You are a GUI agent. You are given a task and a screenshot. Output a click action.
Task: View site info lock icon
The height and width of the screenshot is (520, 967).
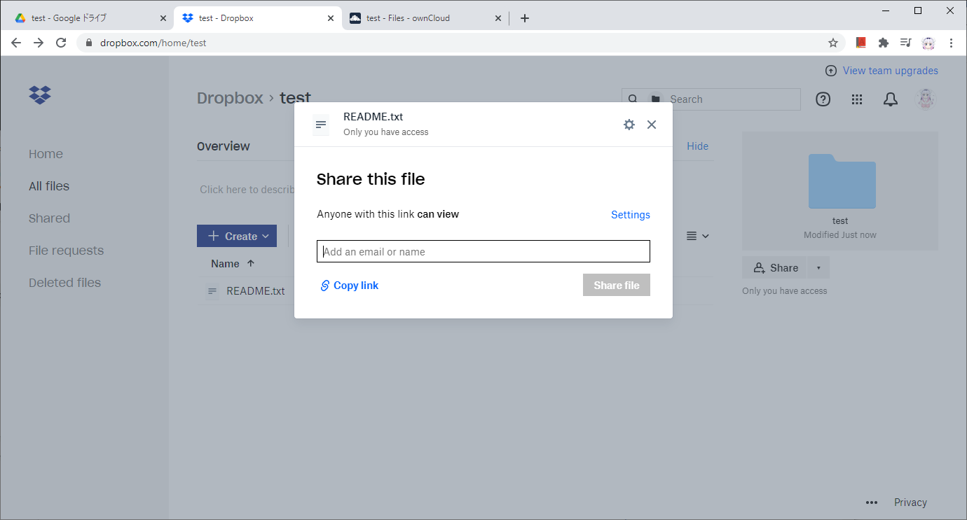[x=89, y=43]
